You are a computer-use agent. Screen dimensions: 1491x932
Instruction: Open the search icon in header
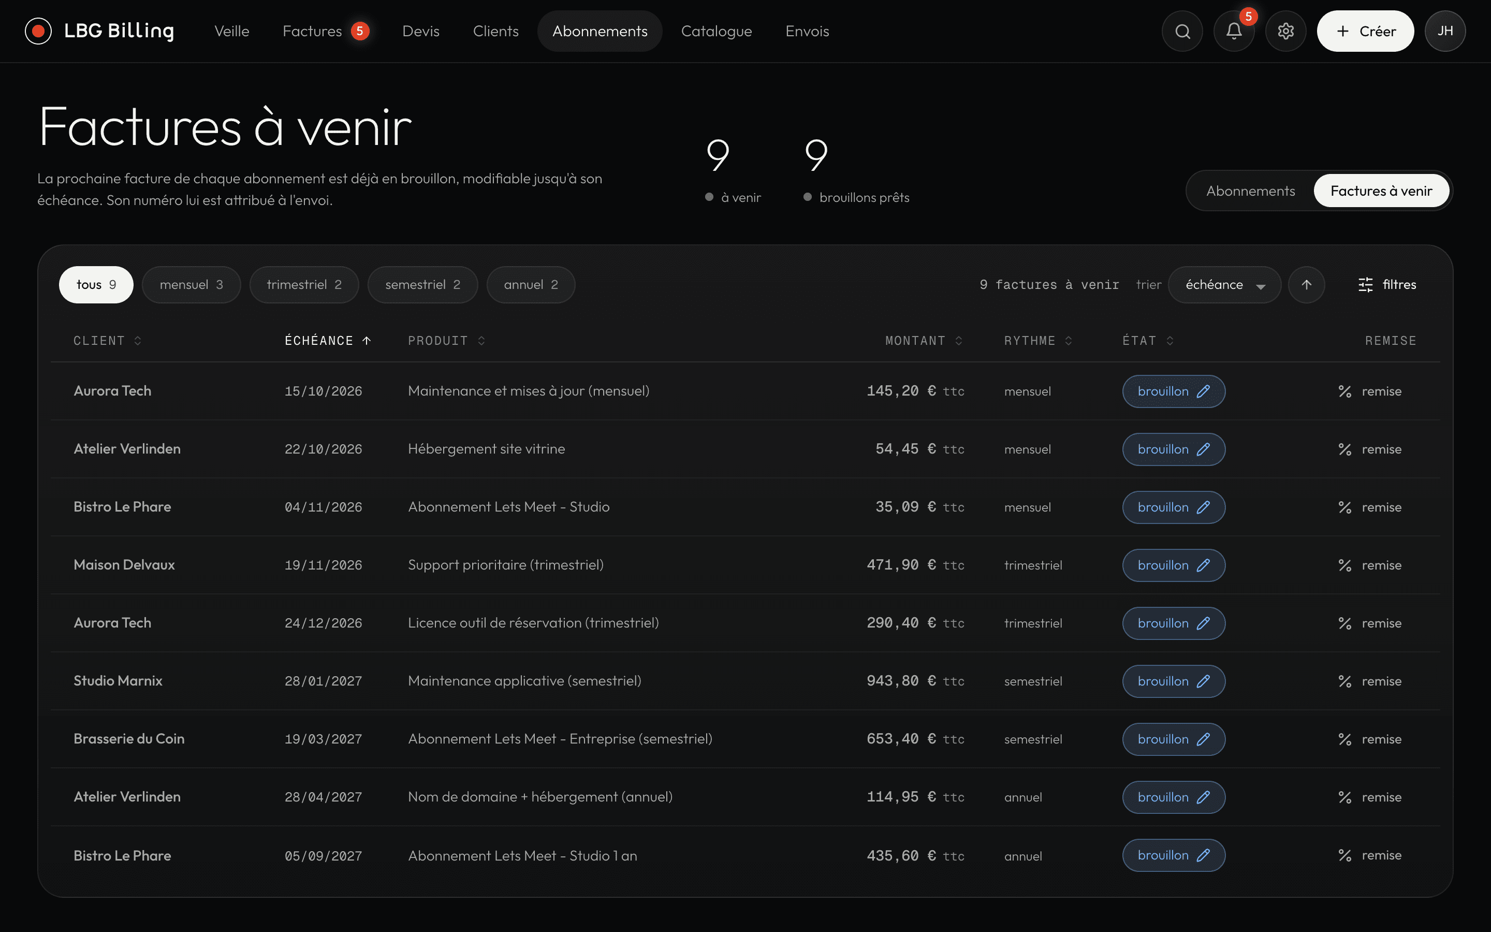point(1182,31)
